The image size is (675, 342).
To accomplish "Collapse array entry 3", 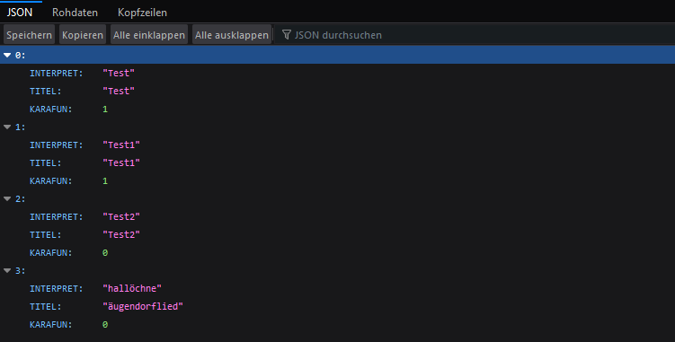I will [x=7, y=270].
